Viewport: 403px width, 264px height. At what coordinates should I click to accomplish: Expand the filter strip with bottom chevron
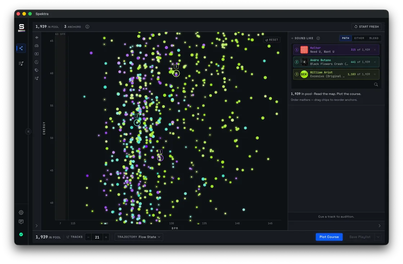(x=36, y=226)
